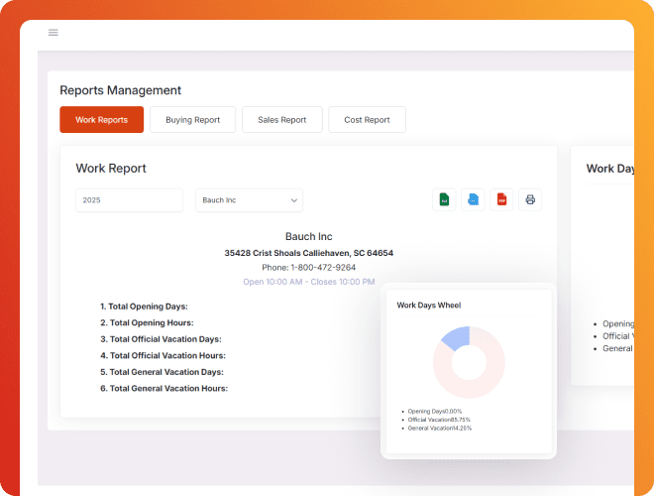Viewport: 654px width, 496px height.
Task: Print the work report
Action: coord(530,199)
